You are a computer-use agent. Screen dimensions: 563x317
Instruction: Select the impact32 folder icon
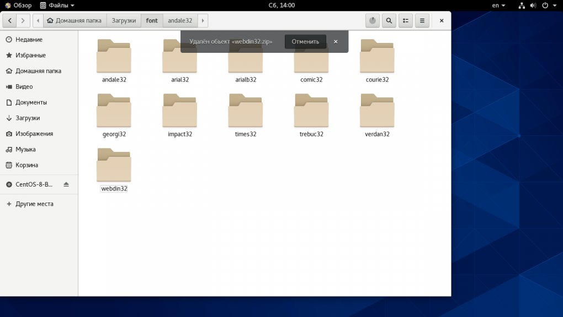pos(180,111)
